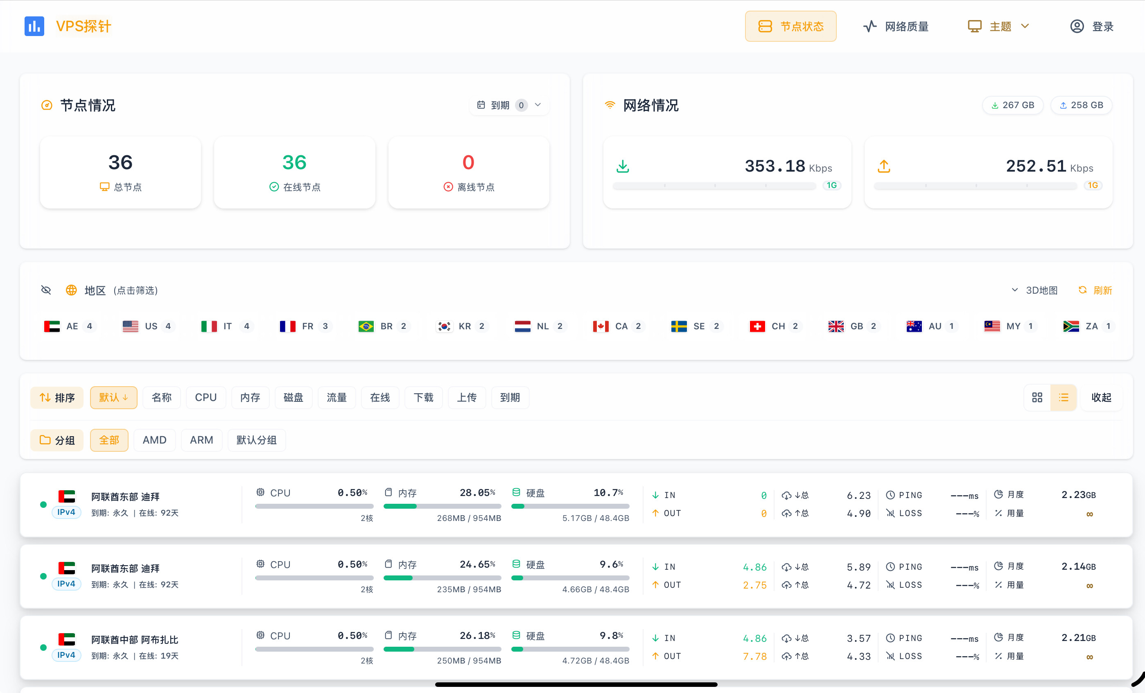Filter nodes by AU region

pyautogui.click(x=932, y=326)
